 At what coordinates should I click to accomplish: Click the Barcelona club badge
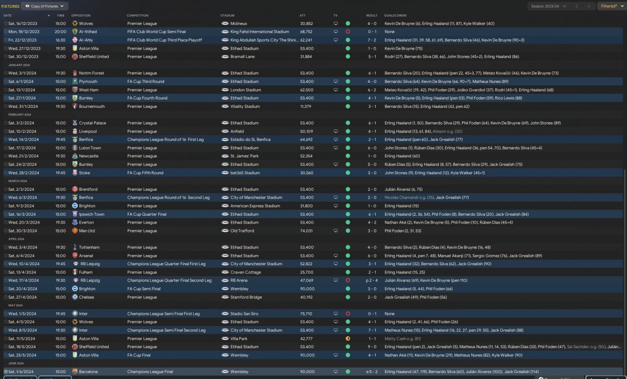click(x=74, y=372)
